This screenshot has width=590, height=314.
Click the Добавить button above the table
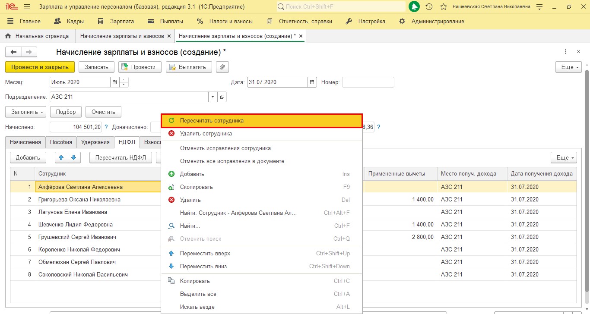28,157
